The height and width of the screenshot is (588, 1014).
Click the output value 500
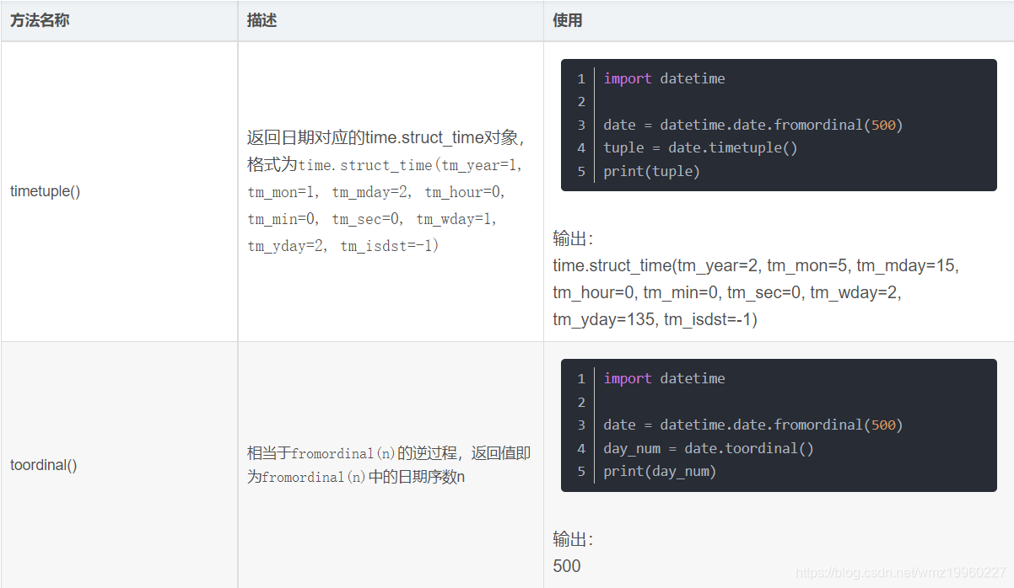click(x=567, y=566)
